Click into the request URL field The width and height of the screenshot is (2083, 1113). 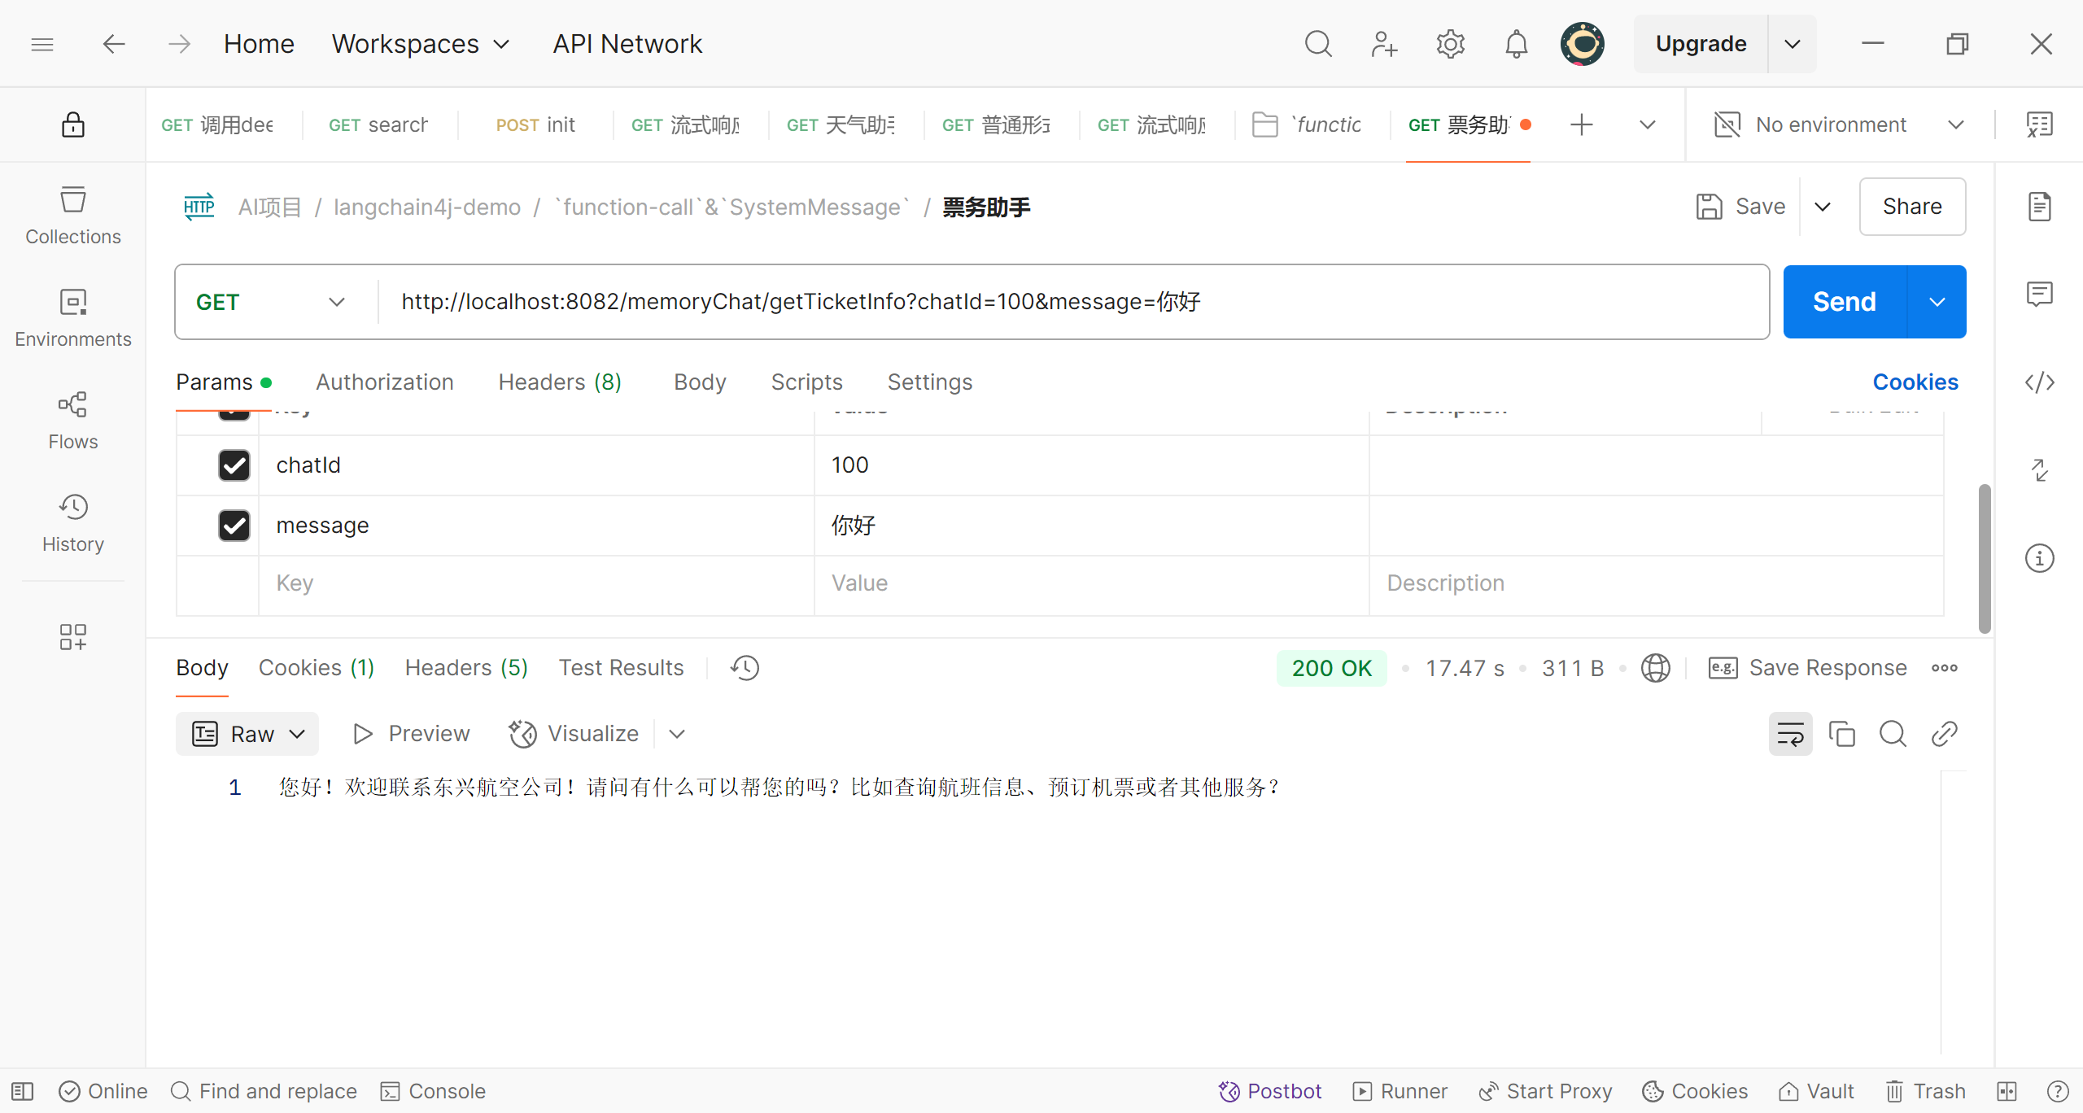[1058, 302]
